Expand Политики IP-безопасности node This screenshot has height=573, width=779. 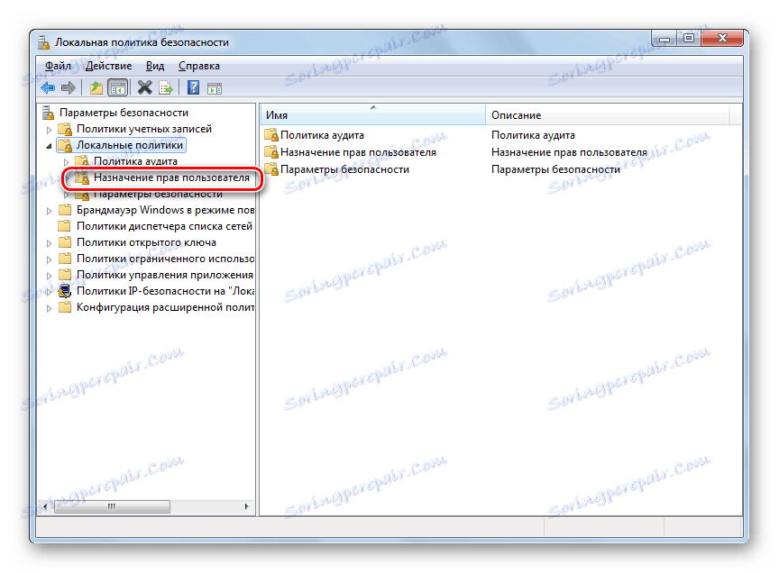point(49,293)
